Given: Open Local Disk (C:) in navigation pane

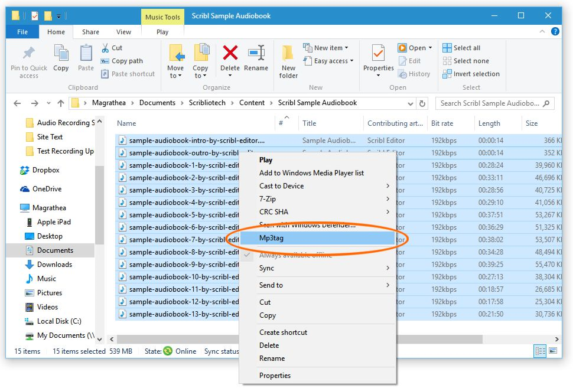Looking at the screenshot, I should [x=53, y=321].
